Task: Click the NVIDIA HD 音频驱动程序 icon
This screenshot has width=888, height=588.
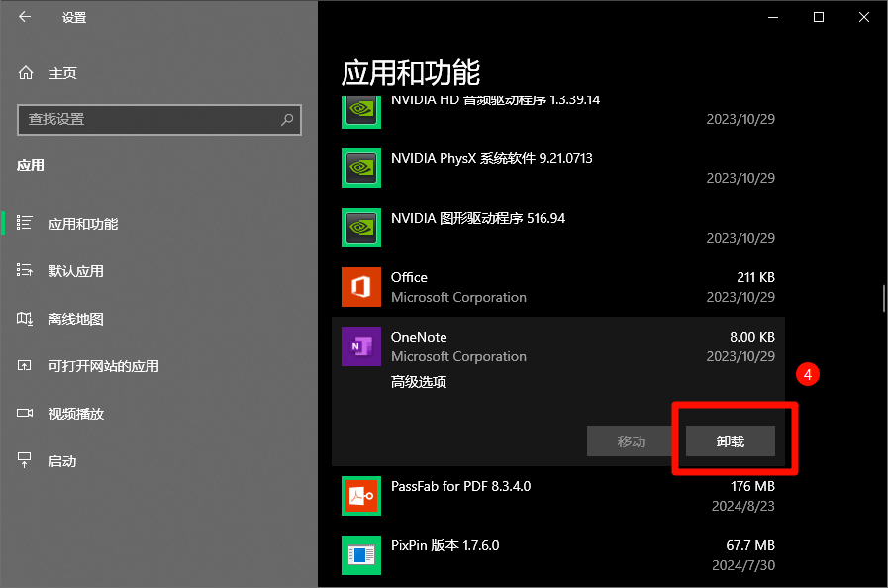Action: (361, 112)
